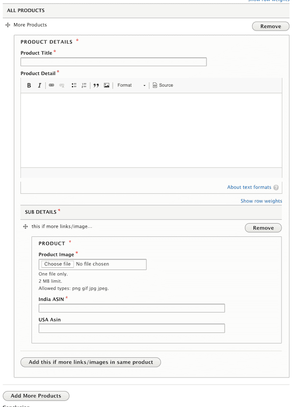Choose a file for Product Image
The width and height of the screenshot is (300, 407).
[x=56, y=264]
